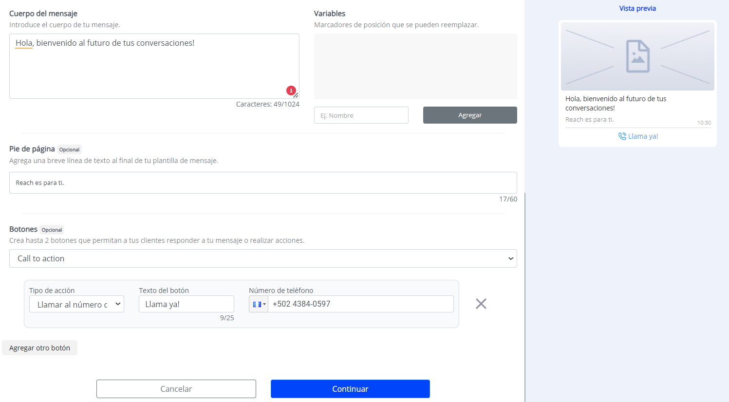Grab the textarea resize handle corner
Screen dimensions: 729x402
296,96
